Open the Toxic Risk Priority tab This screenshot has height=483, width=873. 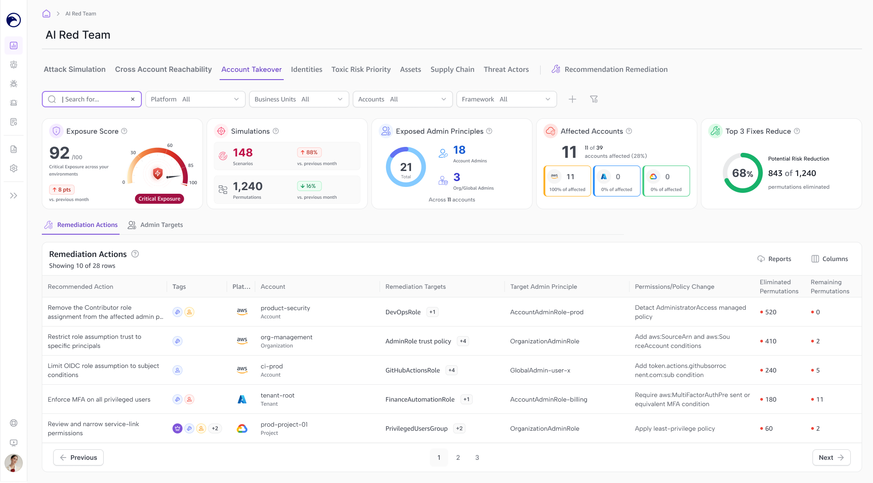361,69
